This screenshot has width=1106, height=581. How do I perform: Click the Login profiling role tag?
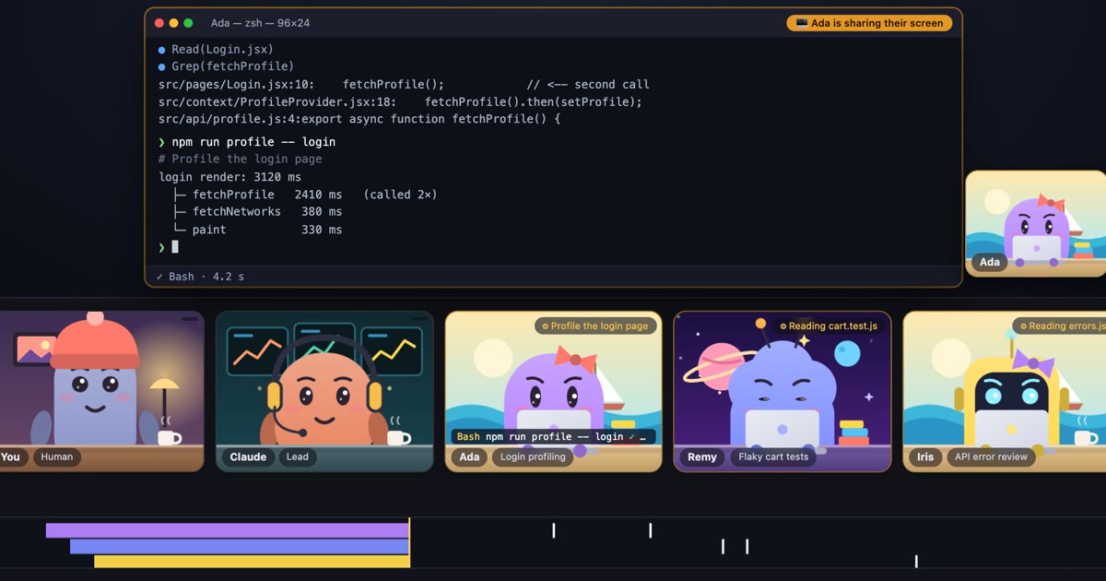533,456
